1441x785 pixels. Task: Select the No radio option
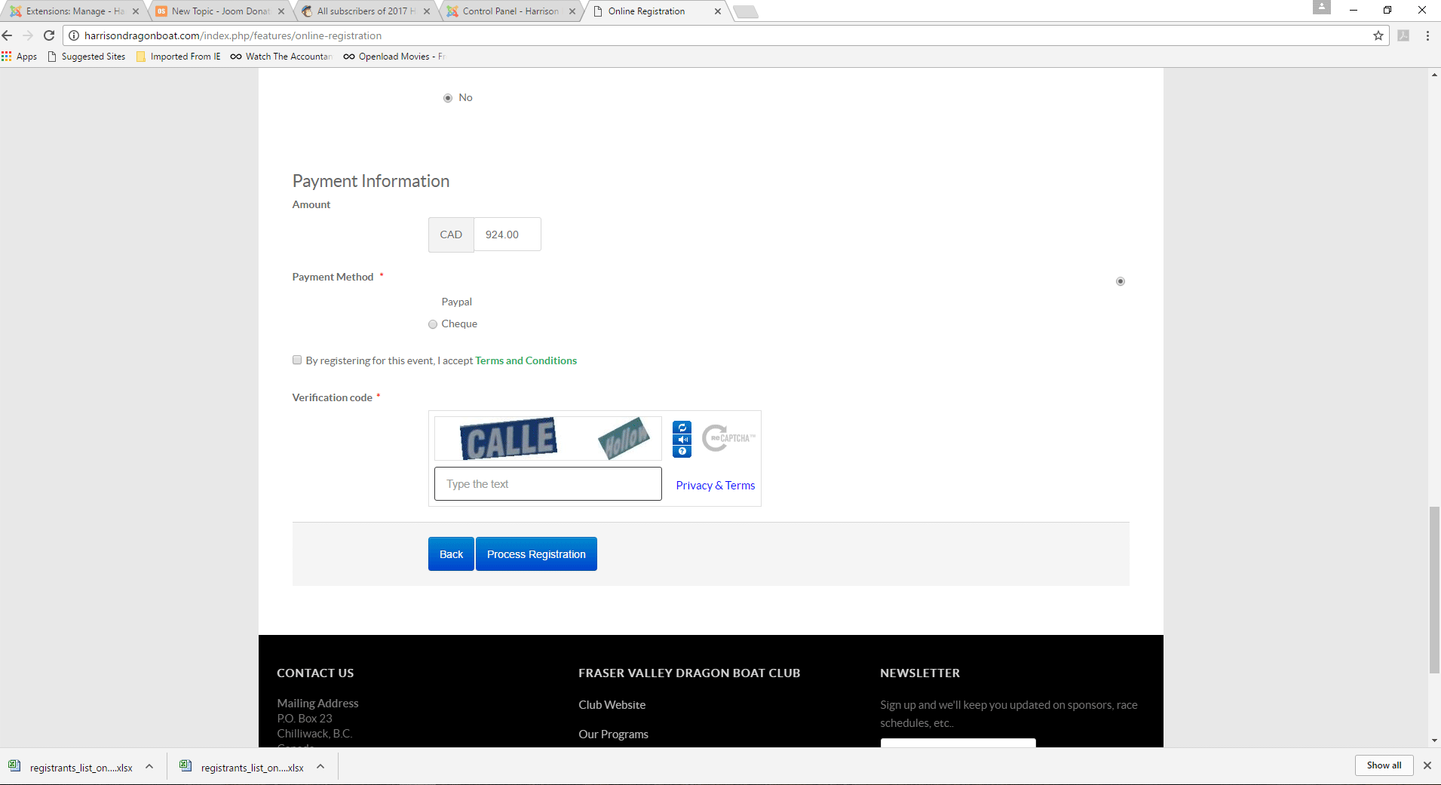tap(448, 98)
